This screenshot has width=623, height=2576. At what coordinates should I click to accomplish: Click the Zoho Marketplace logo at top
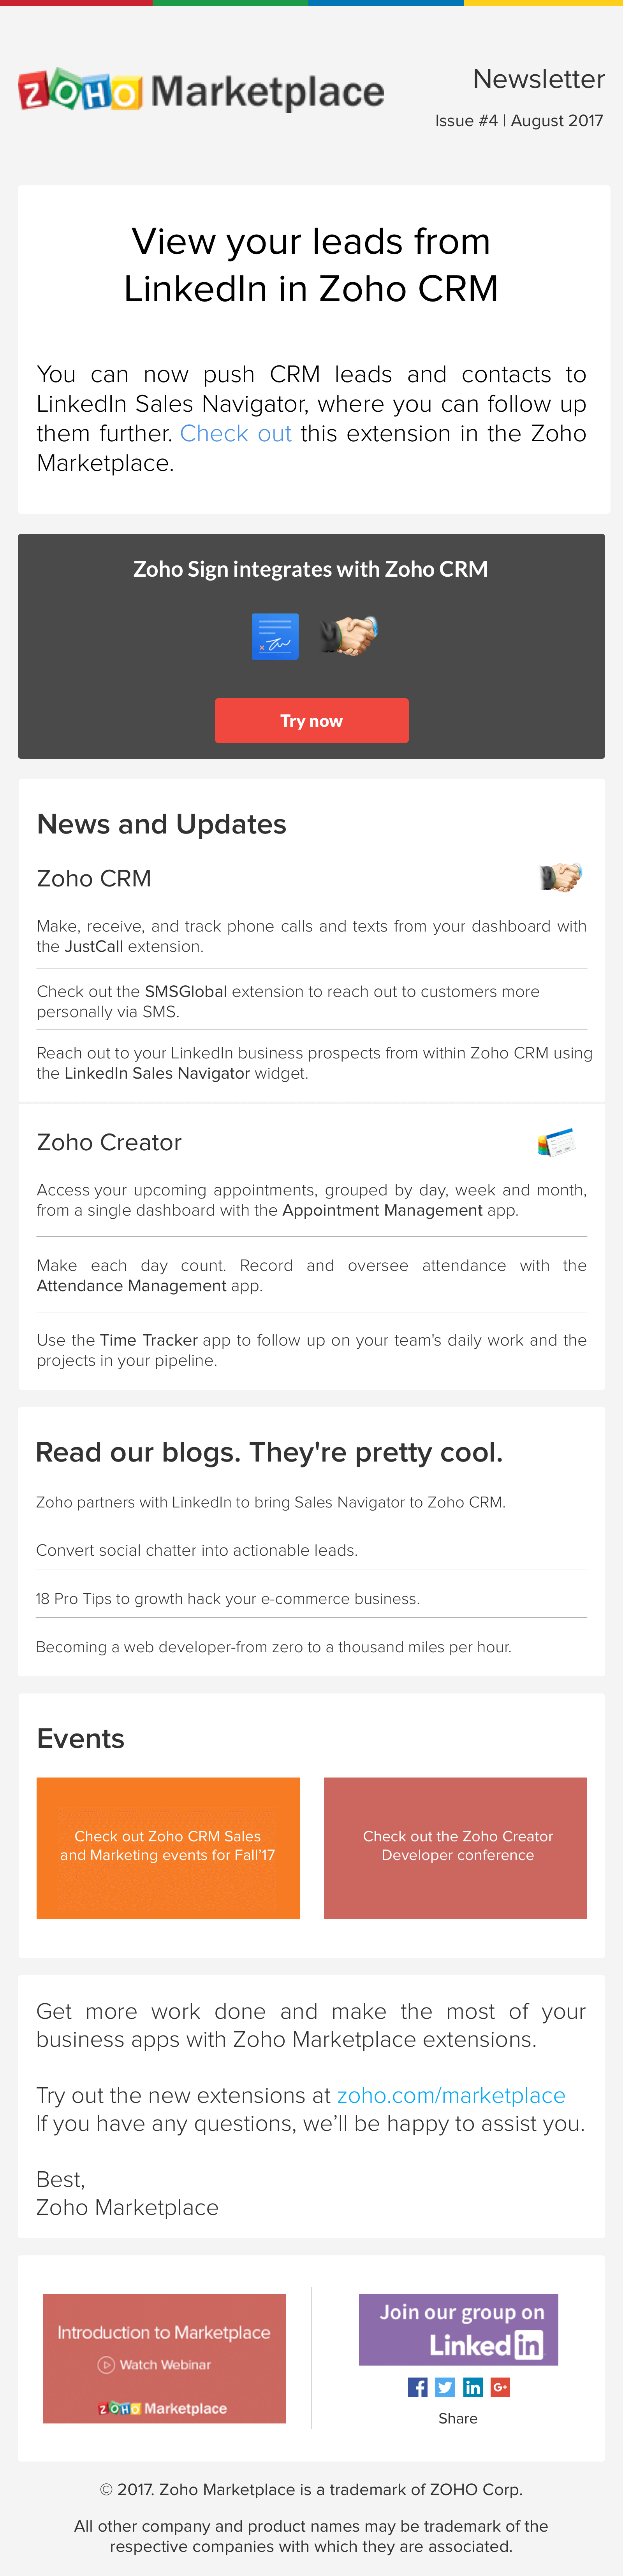[x=200, y=90]
